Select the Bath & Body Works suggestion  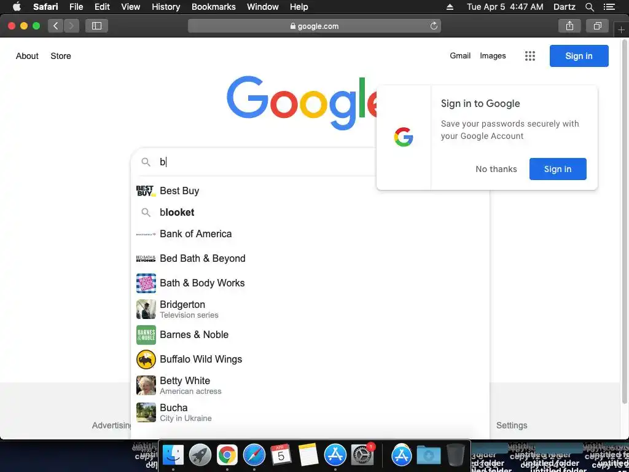pyautogui.click(x=310, y=283)
